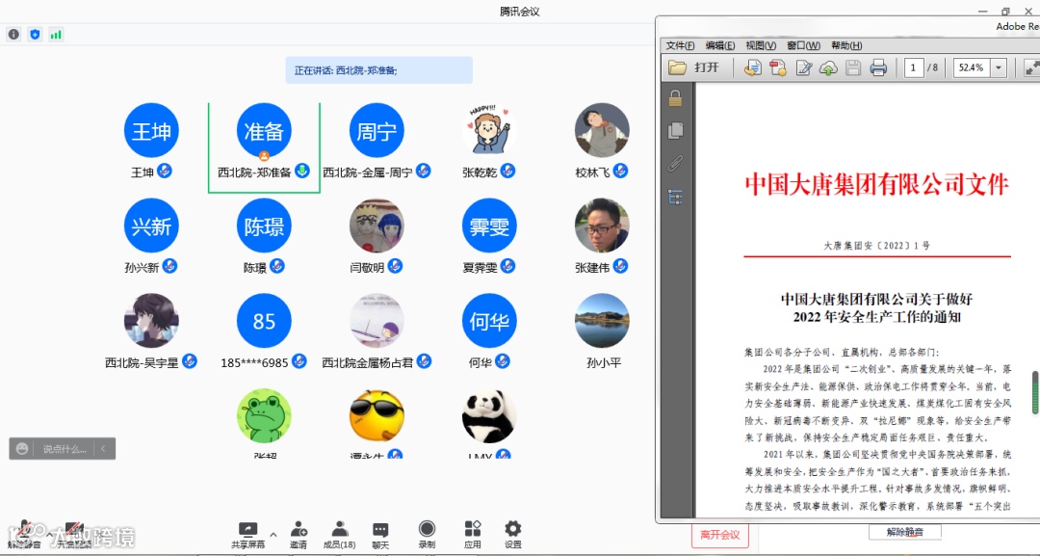
Task: Select the sunglasses emoji avatar
Action: [377, 416]
